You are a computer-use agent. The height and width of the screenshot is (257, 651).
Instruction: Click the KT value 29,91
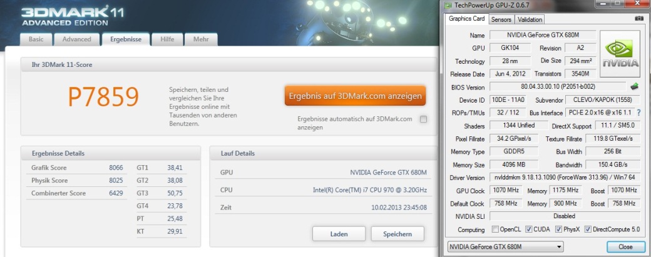[175, 231]
